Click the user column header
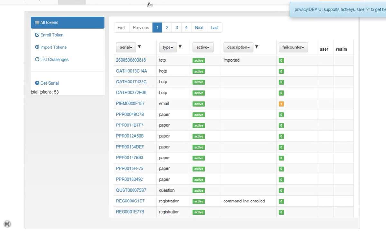The image size is (386, 231). coord(324,49)
